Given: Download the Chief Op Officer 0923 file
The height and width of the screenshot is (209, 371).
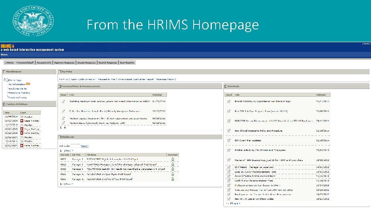Looking at the screenshot, I should pos(173,179).
